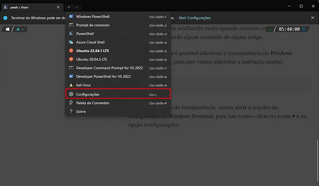Click the Windows logo prompt segment
The width and height of the screenshot is (319, 186).
tap(8, 29)
